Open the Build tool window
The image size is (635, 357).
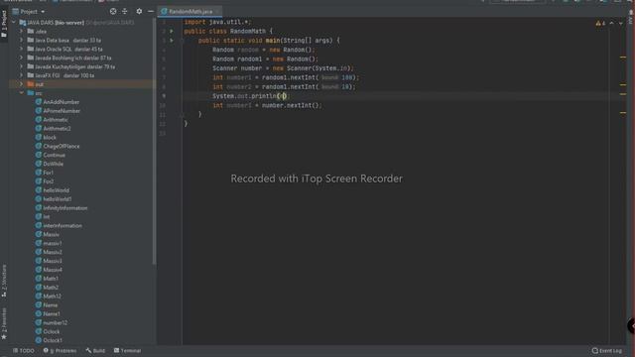pos(95,350)
